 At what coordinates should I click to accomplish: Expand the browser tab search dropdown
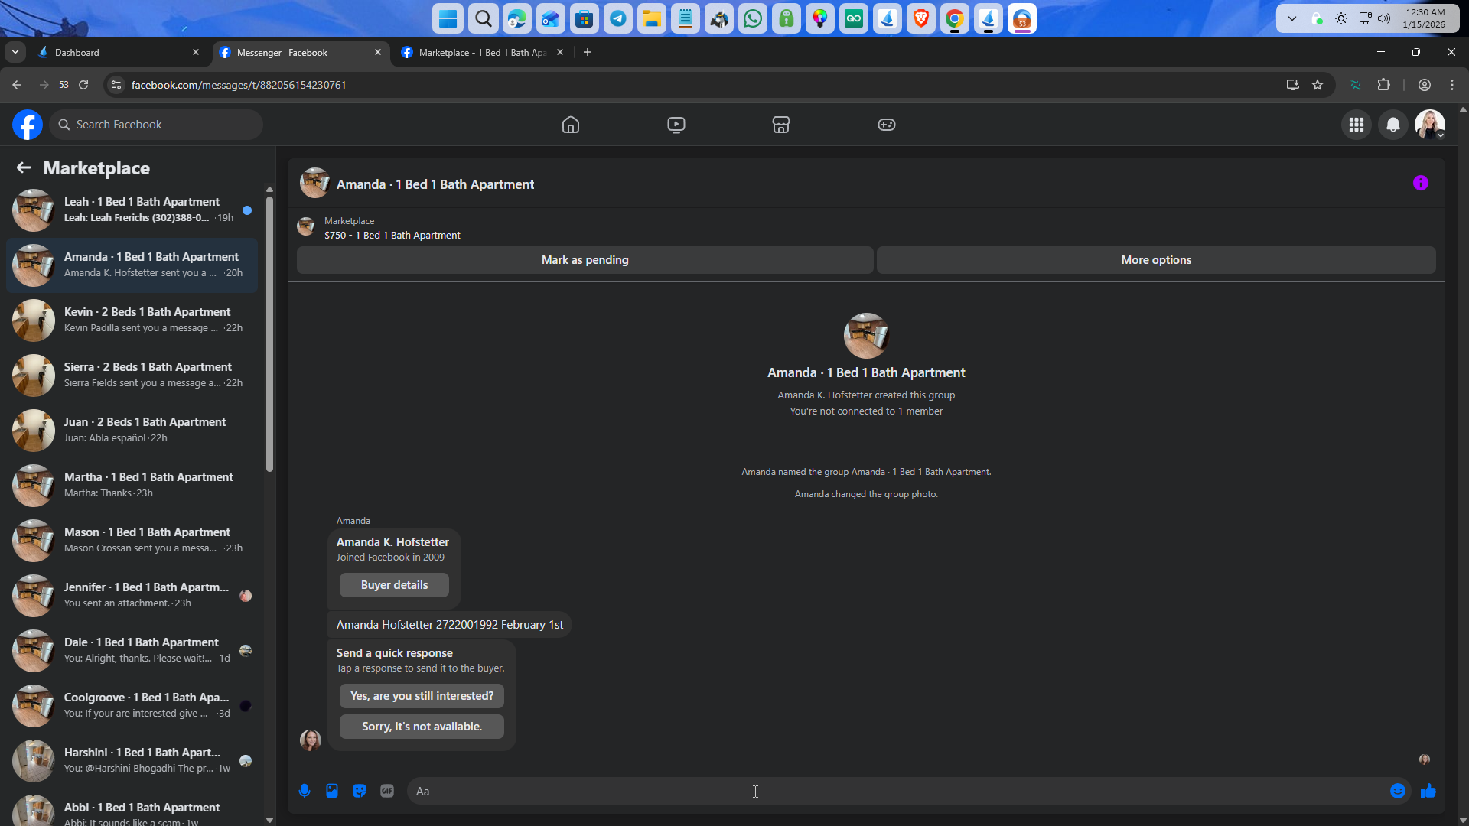coord(15,52)
